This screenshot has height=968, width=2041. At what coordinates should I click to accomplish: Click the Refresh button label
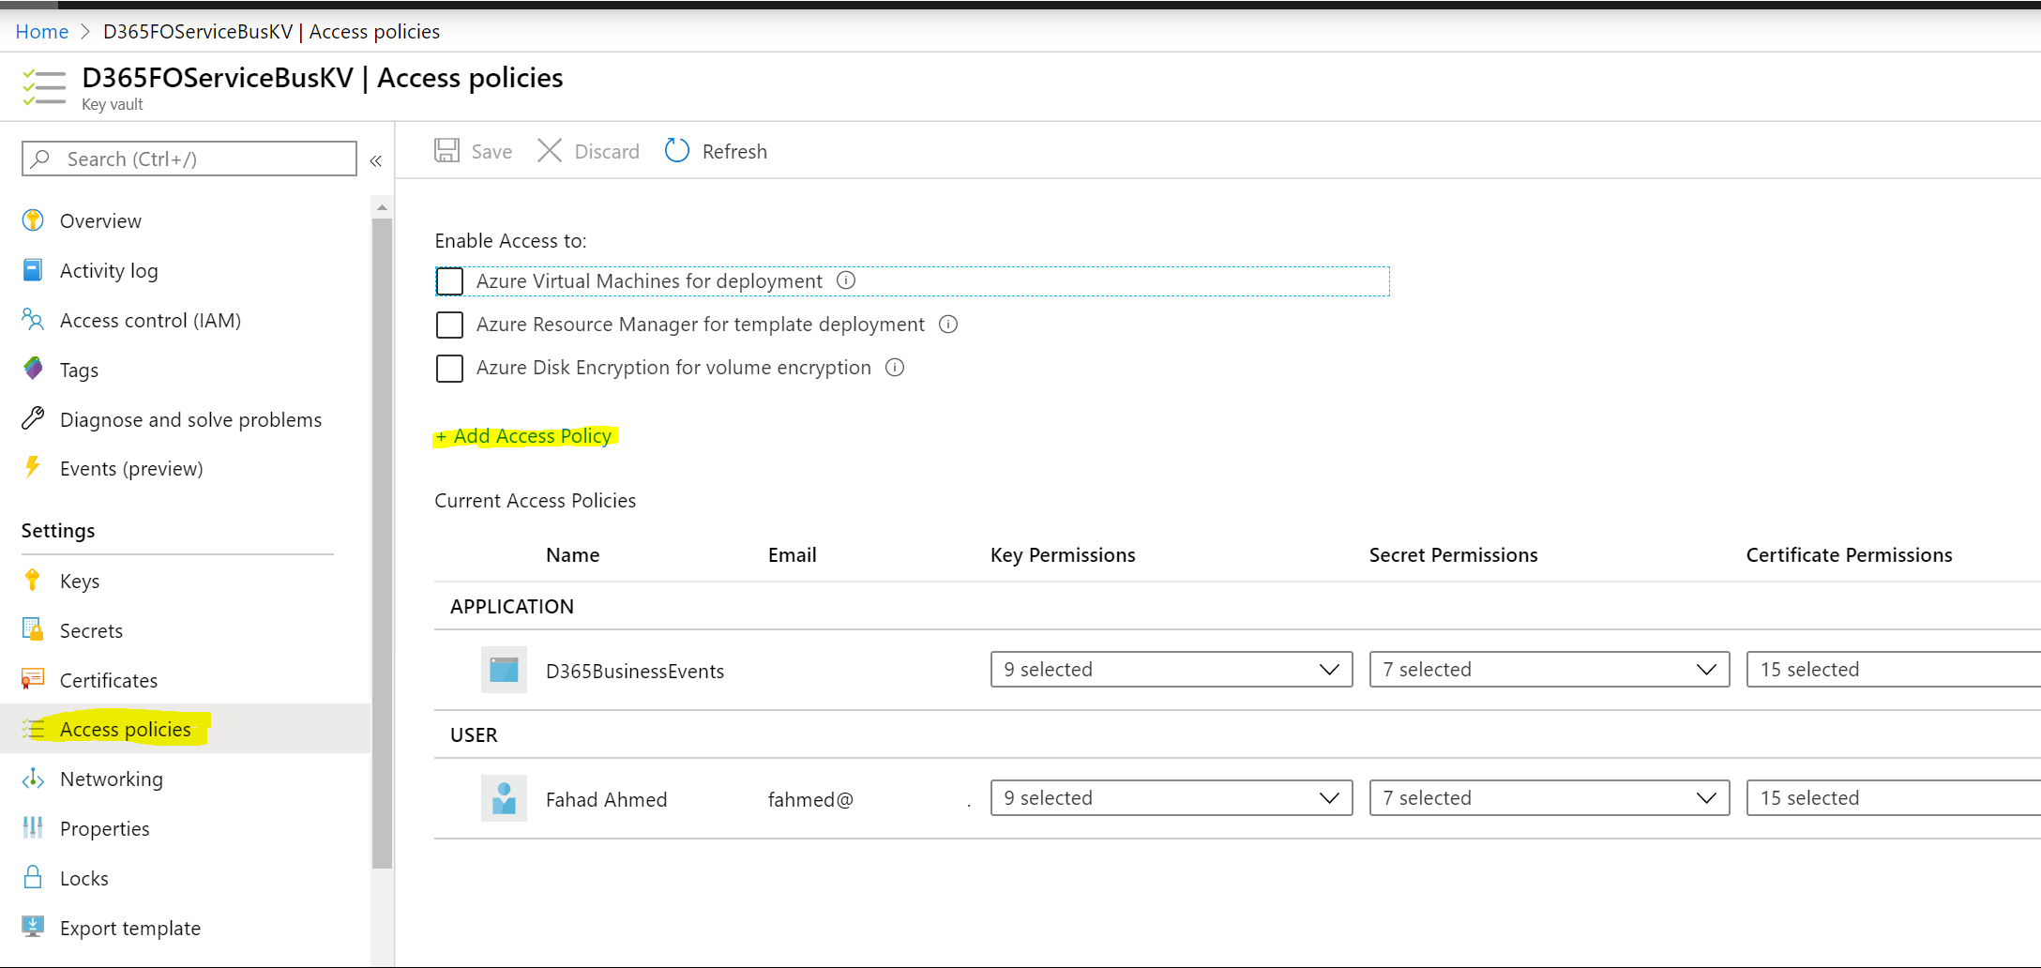[734, 152]
